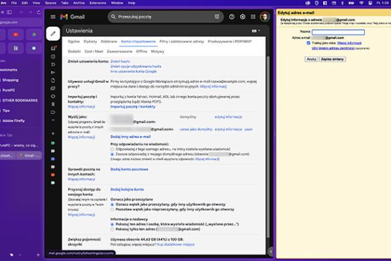The height and width of the screenshot is (261, 391).
Task: Click 'Zmień opcje odzyskiwania hasła' link
Action: (x=136, y=67)
